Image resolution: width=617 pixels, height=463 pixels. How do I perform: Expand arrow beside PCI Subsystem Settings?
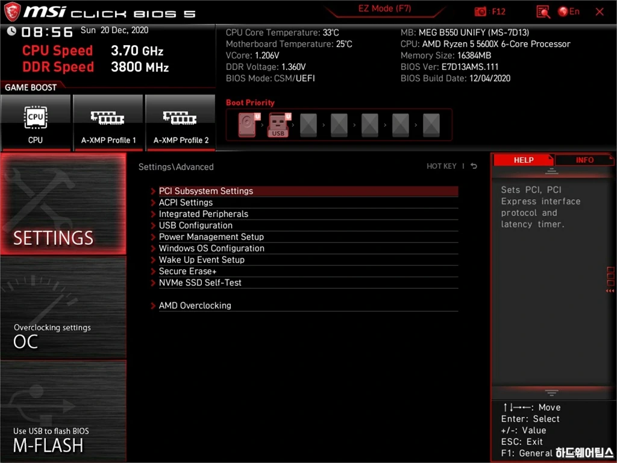153,191
